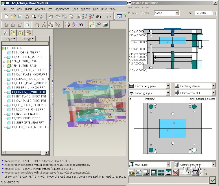Click the selected teal moldbase view icon

(x=154, y=172)
